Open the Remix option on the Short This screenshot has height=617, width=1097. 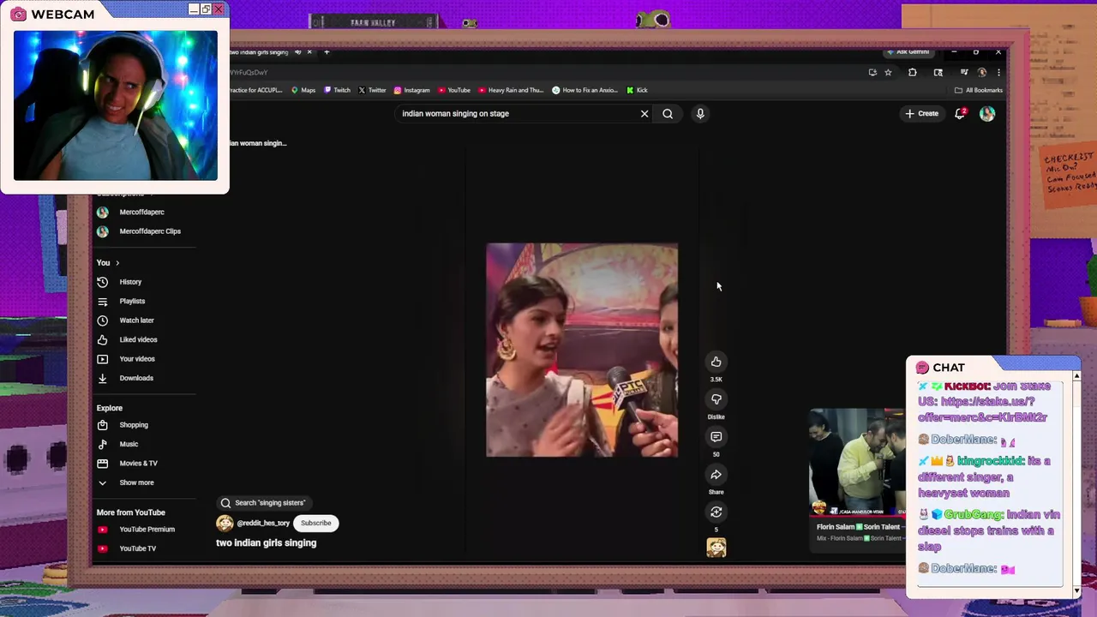[716, 512]
